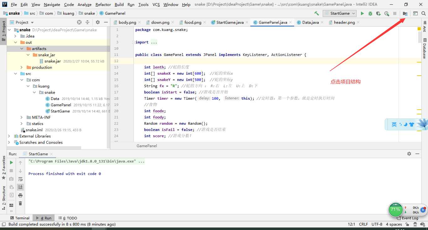The width and height of the screenshot is (428, 230).
Task: Collapse all in Project panel header
Action: click(x=87, y=22)
